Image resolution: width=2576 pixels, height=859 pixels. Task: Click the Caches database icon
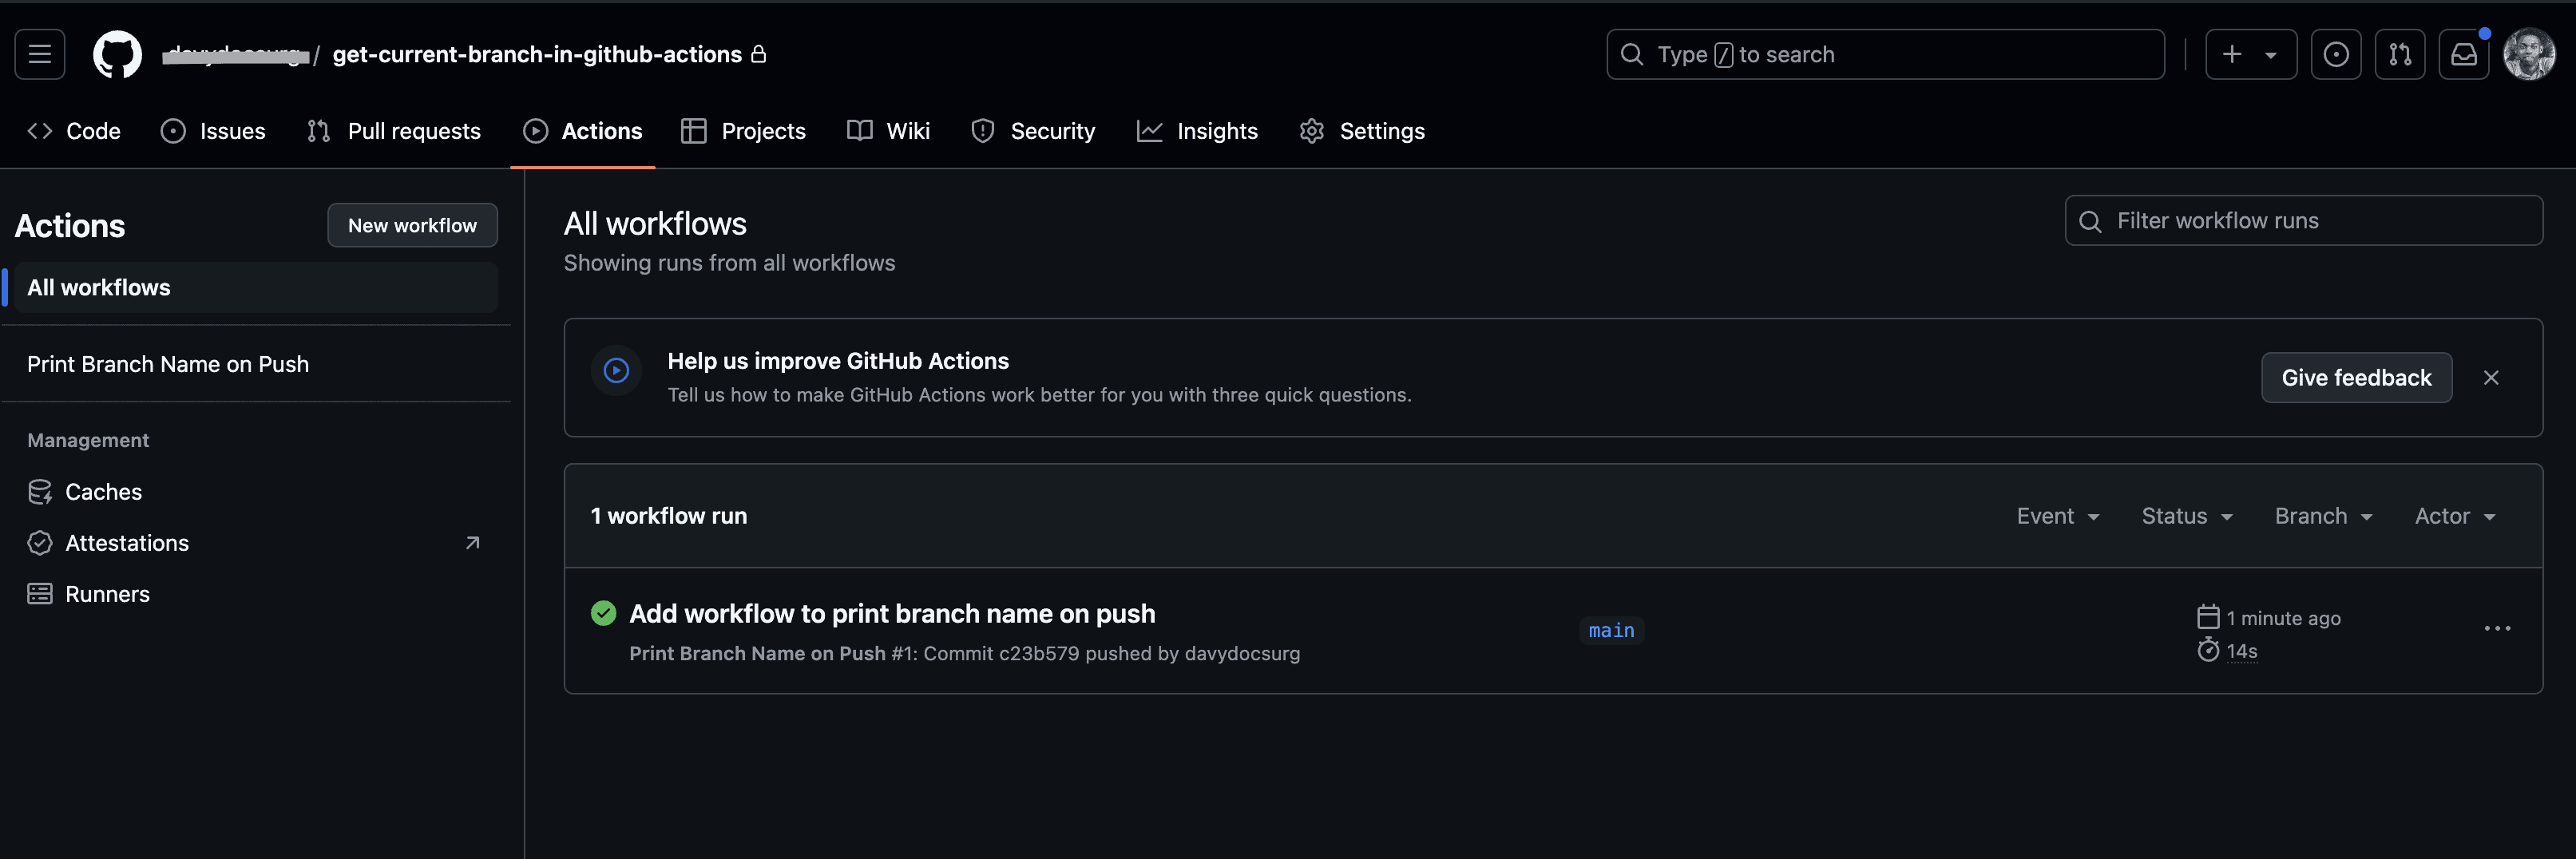40,492
